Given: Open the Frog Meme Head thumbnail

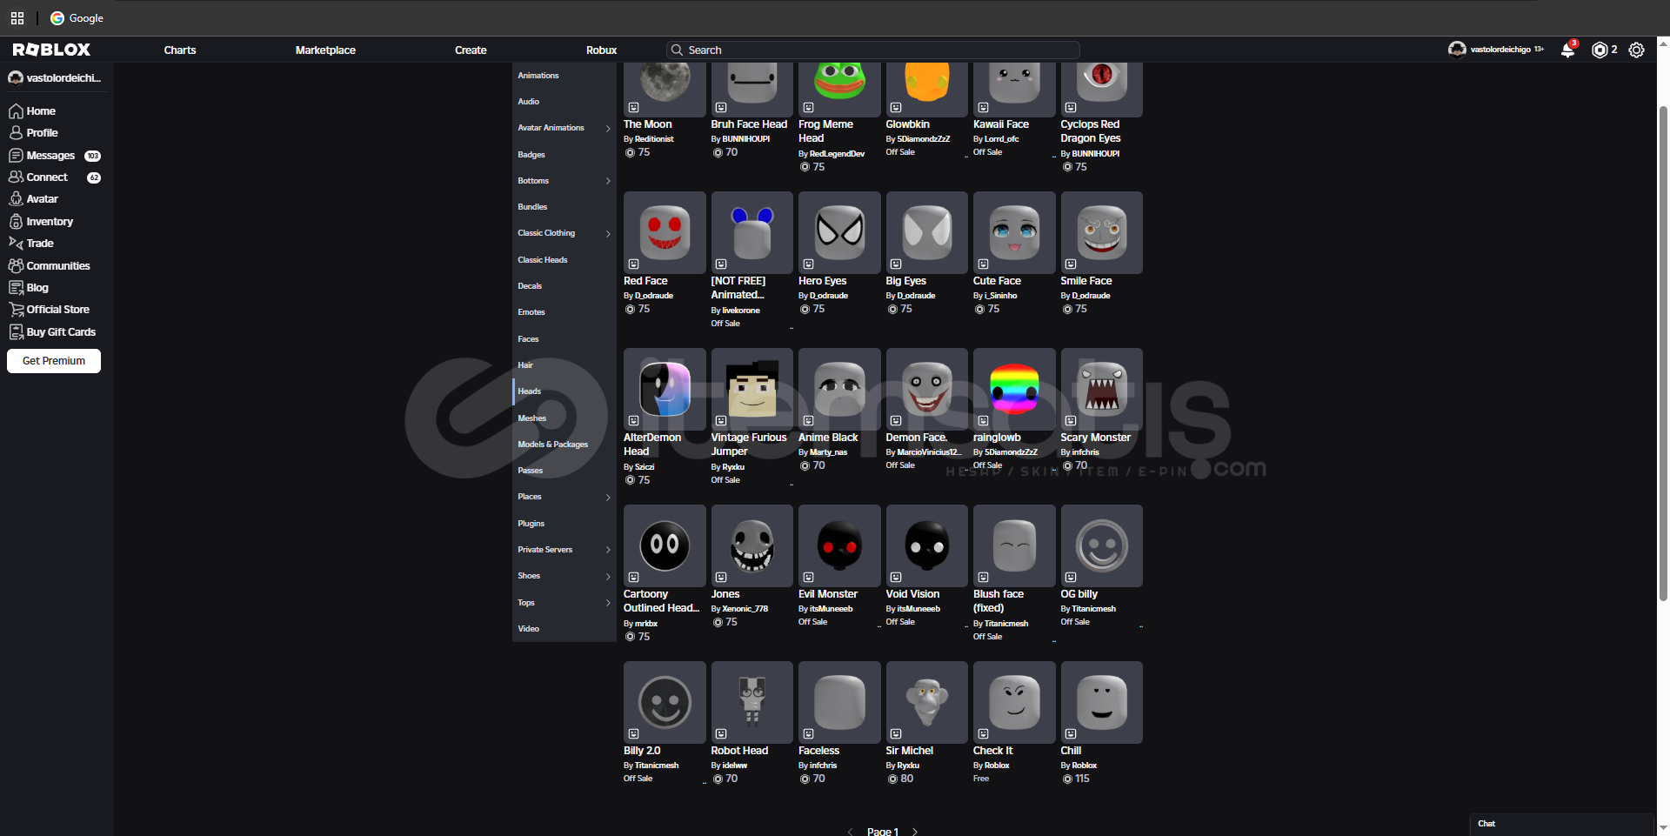Looking at the screenshot, I should (839, 90).
